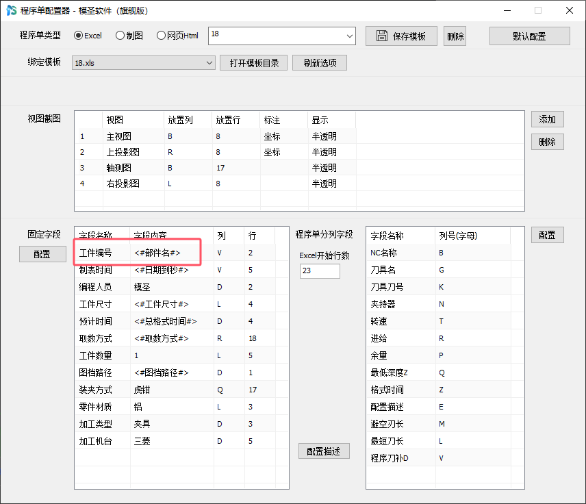Click the 标注 column header

pos(284,120)
